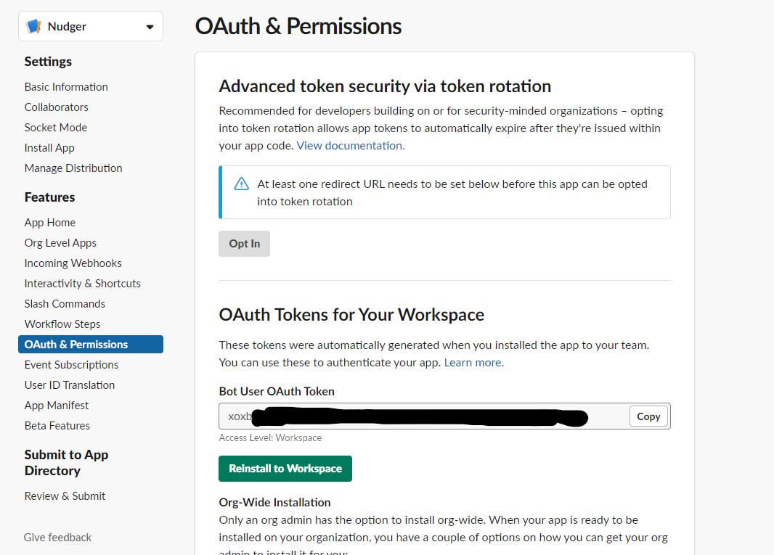The image size is (774, 555).
Task: Open Basic Information settings page
Action: tap(66, 87)
